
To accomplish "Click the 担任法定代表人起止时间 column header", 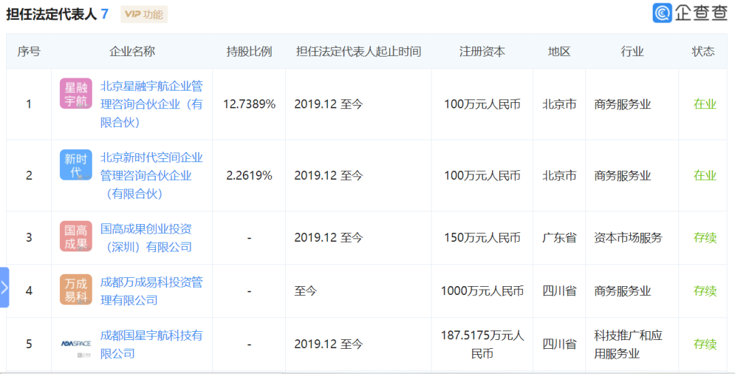I will point(358,51).
